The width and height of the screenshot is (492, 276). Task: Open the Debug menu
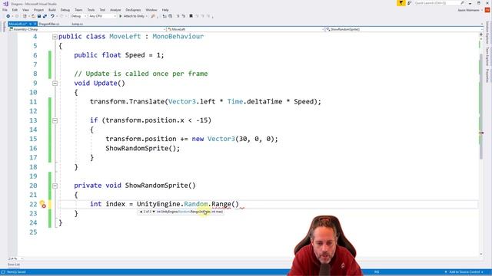(65, 10)
